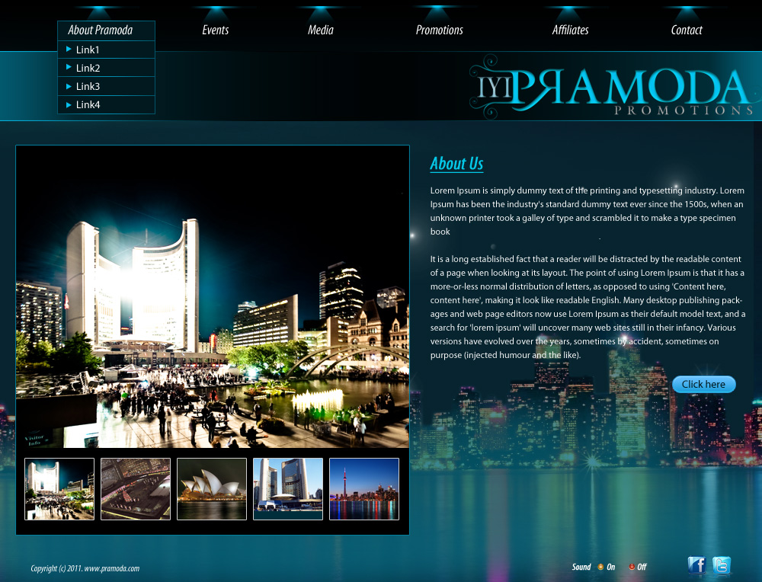Click the 'Sound' label in the footer
762x582 pixels.
click(581, 567)
